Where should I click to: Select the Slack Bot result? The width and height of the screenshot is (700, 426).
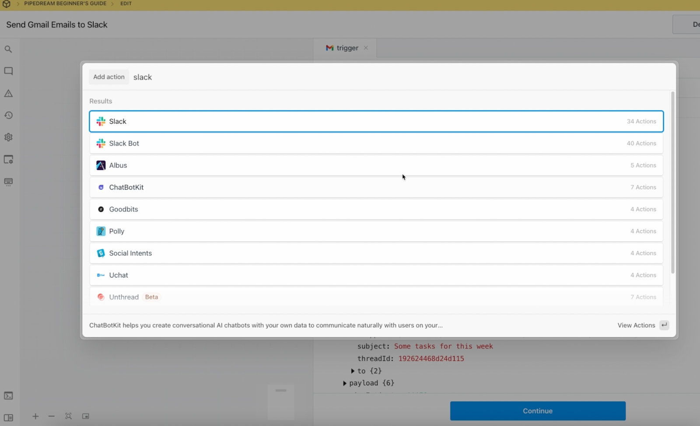(376, 143)
